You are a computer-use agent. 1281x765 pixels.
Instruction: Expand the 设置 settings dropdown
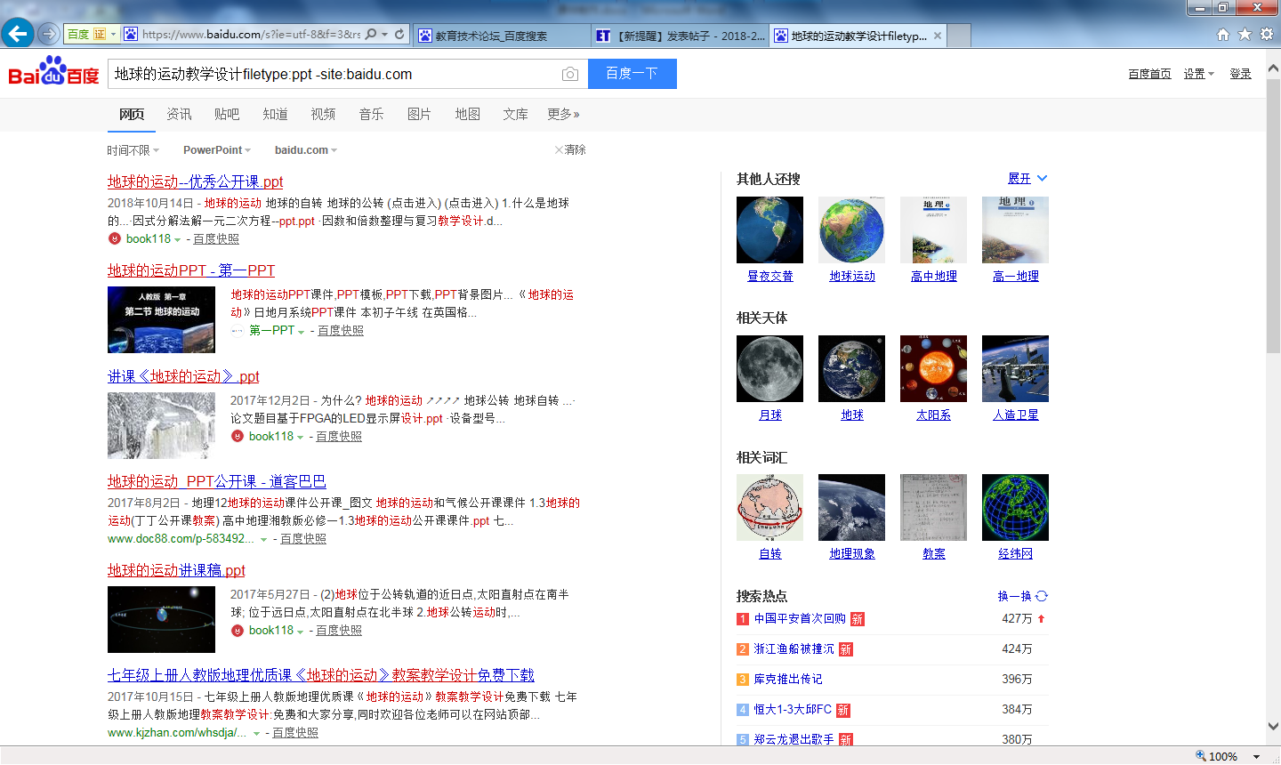1198,74
